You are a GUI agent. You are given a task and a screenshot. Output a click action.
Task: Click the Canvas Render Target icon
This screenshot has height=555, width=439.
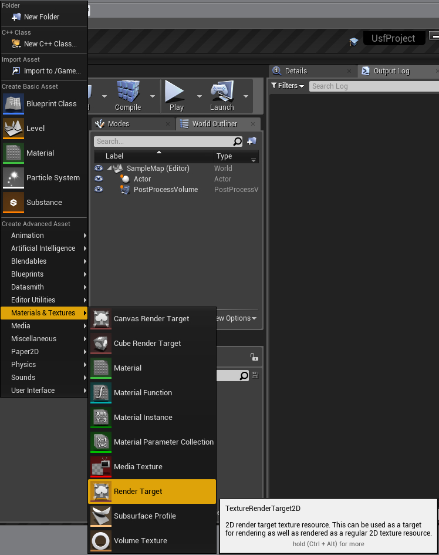101,318
